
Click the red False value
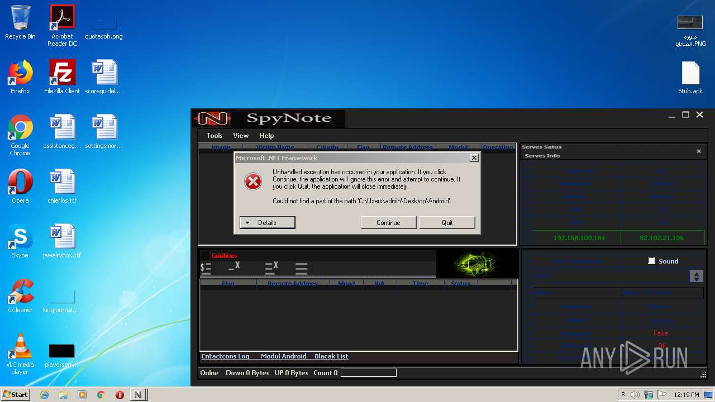tap(661, 333)
